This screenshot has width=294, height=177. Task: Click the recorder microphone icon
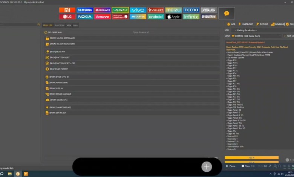point(289,166)
